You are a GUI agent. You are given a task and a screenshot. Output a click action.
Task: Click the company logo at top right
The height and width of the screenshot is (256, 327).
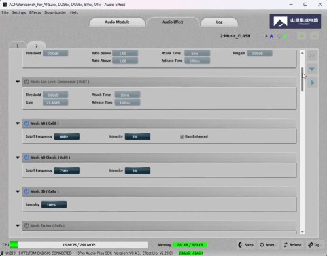pyautogui.click(x=296, y=22)
